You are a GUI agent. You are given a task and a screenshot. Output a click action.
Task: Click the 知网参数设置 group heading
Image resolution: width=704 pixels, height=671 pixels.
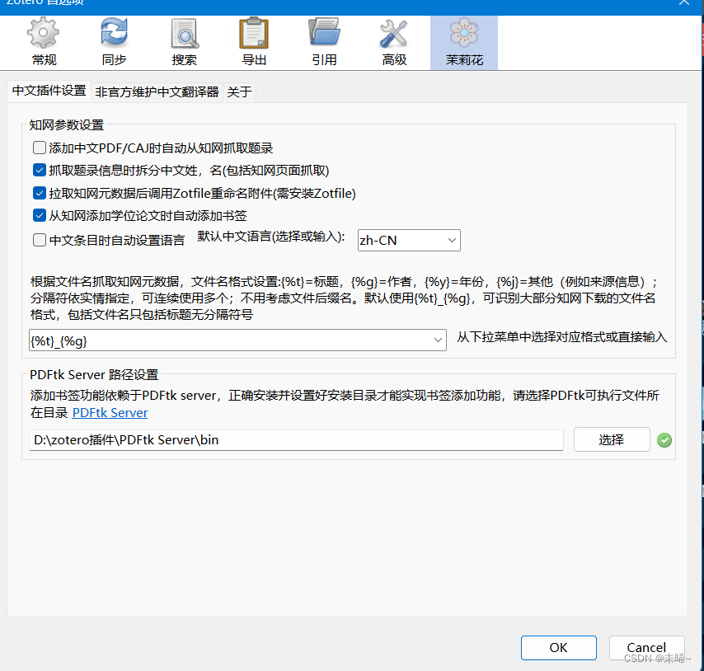(67, 124)
